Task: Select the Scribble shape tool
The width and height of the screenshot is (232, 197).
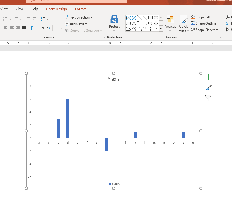Action: pos(134,29)
